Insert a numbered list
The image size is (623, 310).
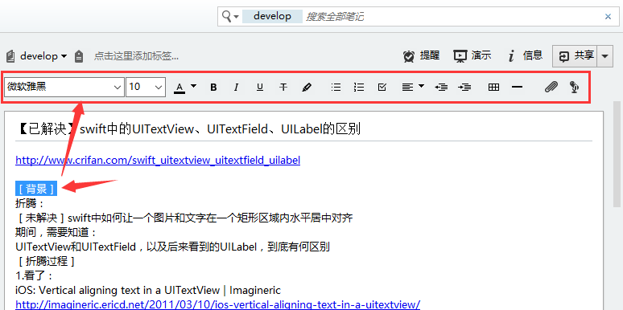359,88
